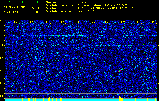This screenshot has width=159, height=101.
Task: Click the 1028 time marker
Action: coord(123,22)
